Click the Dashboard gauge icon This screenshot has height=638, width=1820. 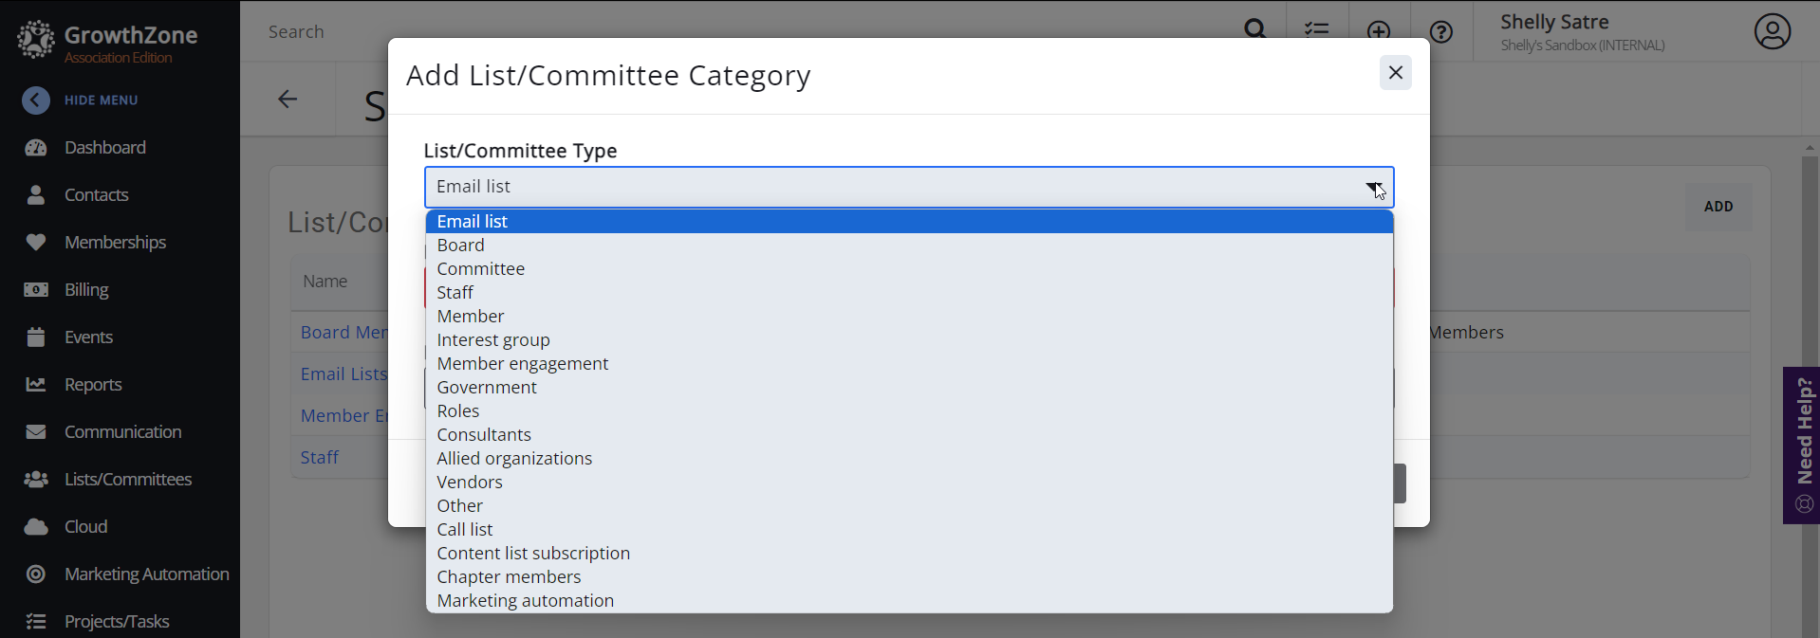point(36,148)
